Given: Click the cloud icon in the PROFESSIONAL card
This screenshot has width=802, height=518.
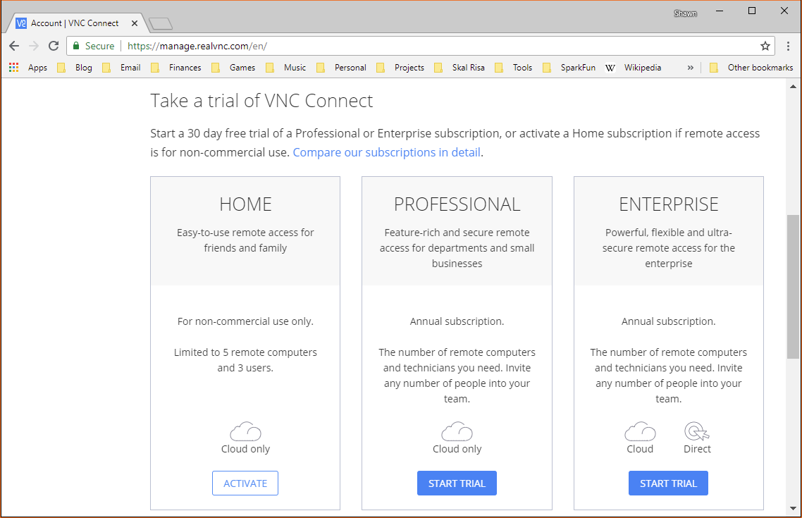Looking at the screenshot, I should [457, 431].
